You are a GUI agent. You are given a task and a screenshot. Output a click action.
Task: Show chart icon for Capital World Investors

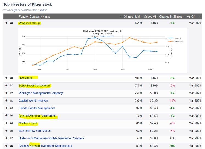click(12, 100)
